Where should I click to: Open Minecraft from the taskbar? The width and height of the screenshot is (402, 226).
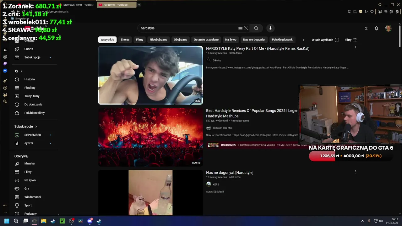tap(62, 221)
